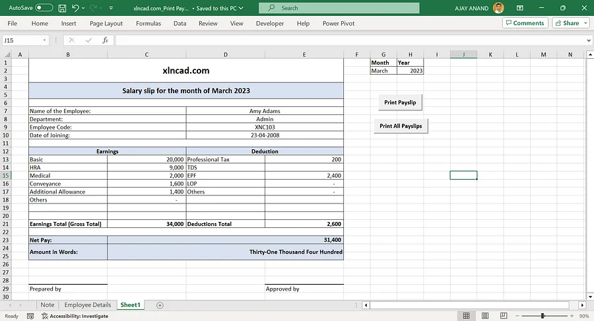Image resolution: width=594 pixels, height=321 pixels.
Task: Switch to the Employee Details sheet tab
Action: coord(88,305)
